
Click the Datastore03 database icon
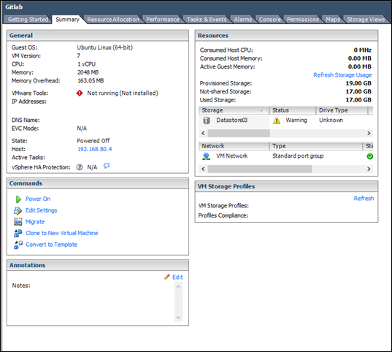pyautogui.click(x=207, y=120)
